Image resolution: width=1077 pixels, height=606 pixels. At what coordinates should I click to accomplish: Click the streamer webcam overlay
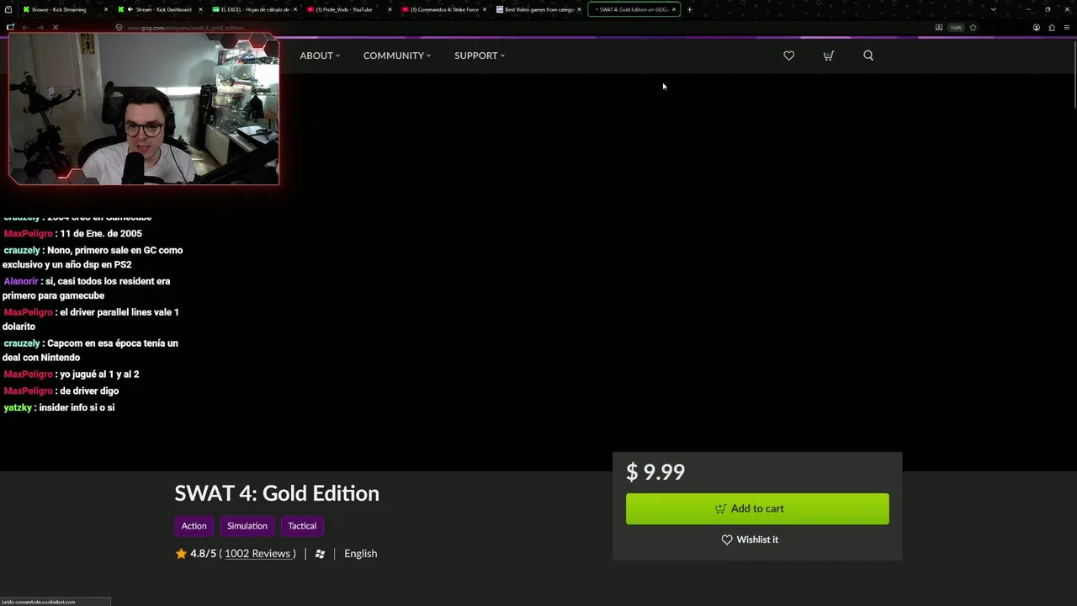click(x=144, y=109)
